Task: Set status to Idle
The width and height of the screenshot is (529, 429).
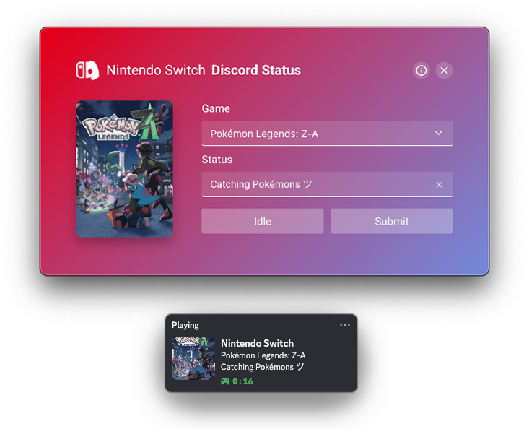Action: point(263,221)
